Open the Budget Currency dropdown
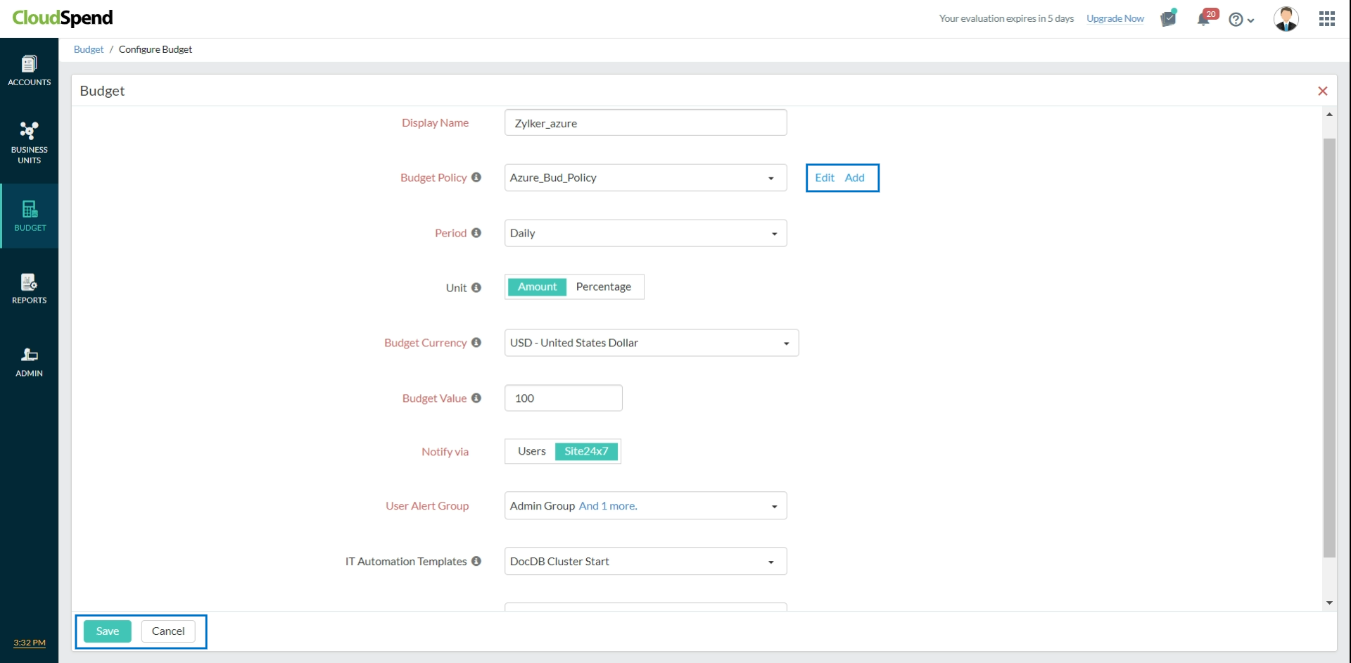 651,343
